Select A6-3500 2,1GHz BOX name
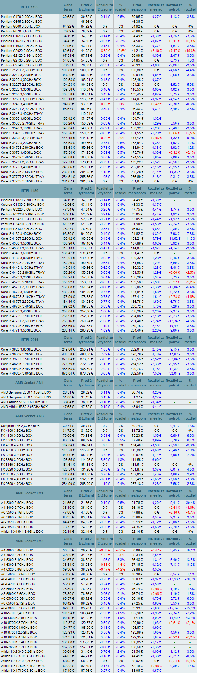 17,512
